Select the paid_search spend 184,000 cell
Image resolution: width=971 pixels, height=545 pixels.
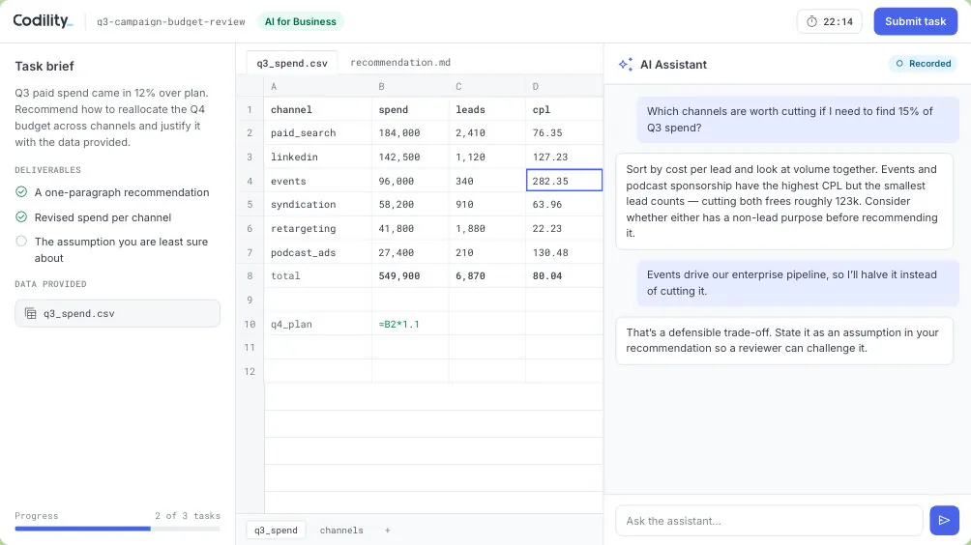click(411, 133)
